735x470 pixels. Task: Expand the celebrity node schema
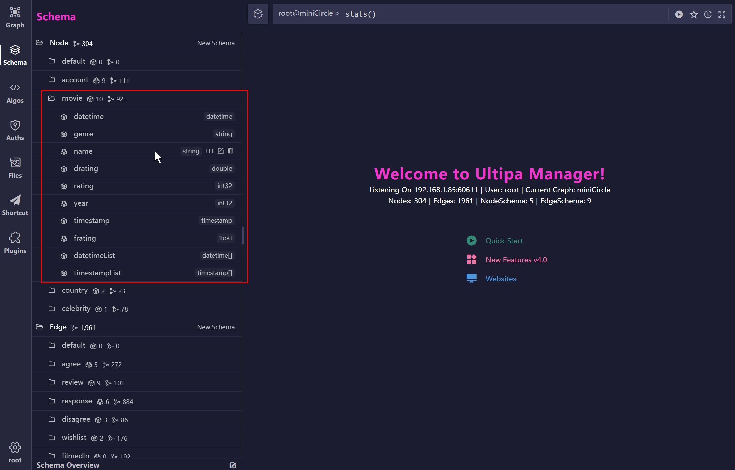tap(52, 308)
